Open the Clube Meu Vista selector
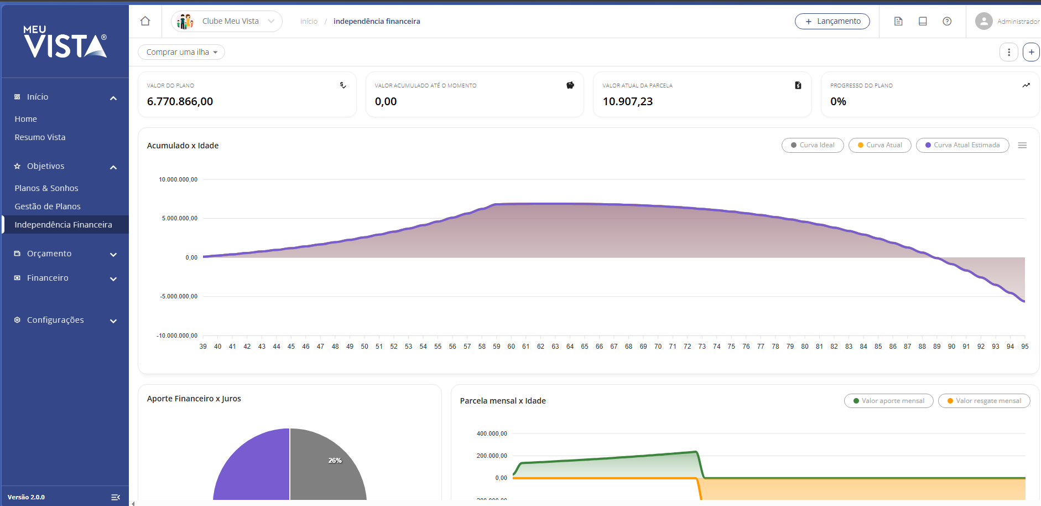This screenshot has height=506, width=1041. pyautogui.click(x=227, y=21)
